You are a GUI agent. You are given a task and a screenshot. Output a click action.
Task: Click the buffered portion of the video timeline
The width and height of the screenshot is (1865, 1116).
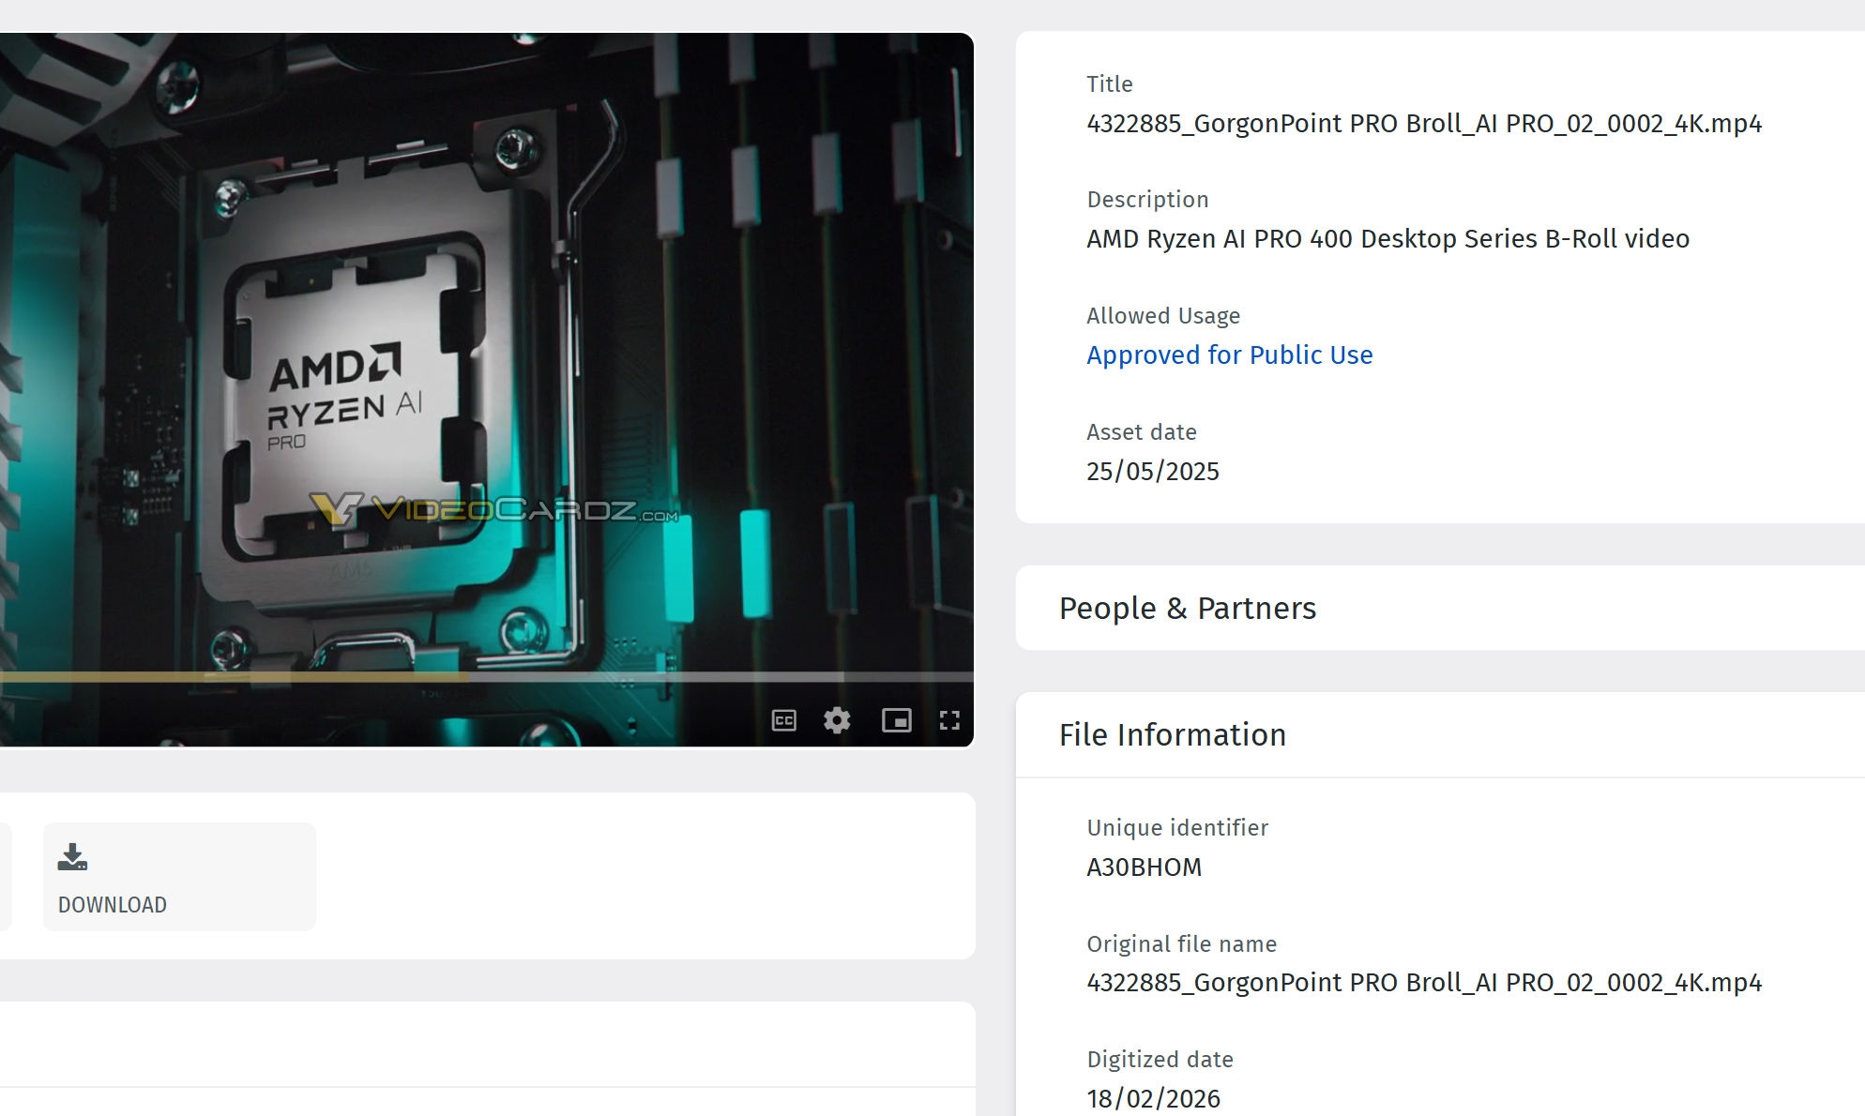657,676
